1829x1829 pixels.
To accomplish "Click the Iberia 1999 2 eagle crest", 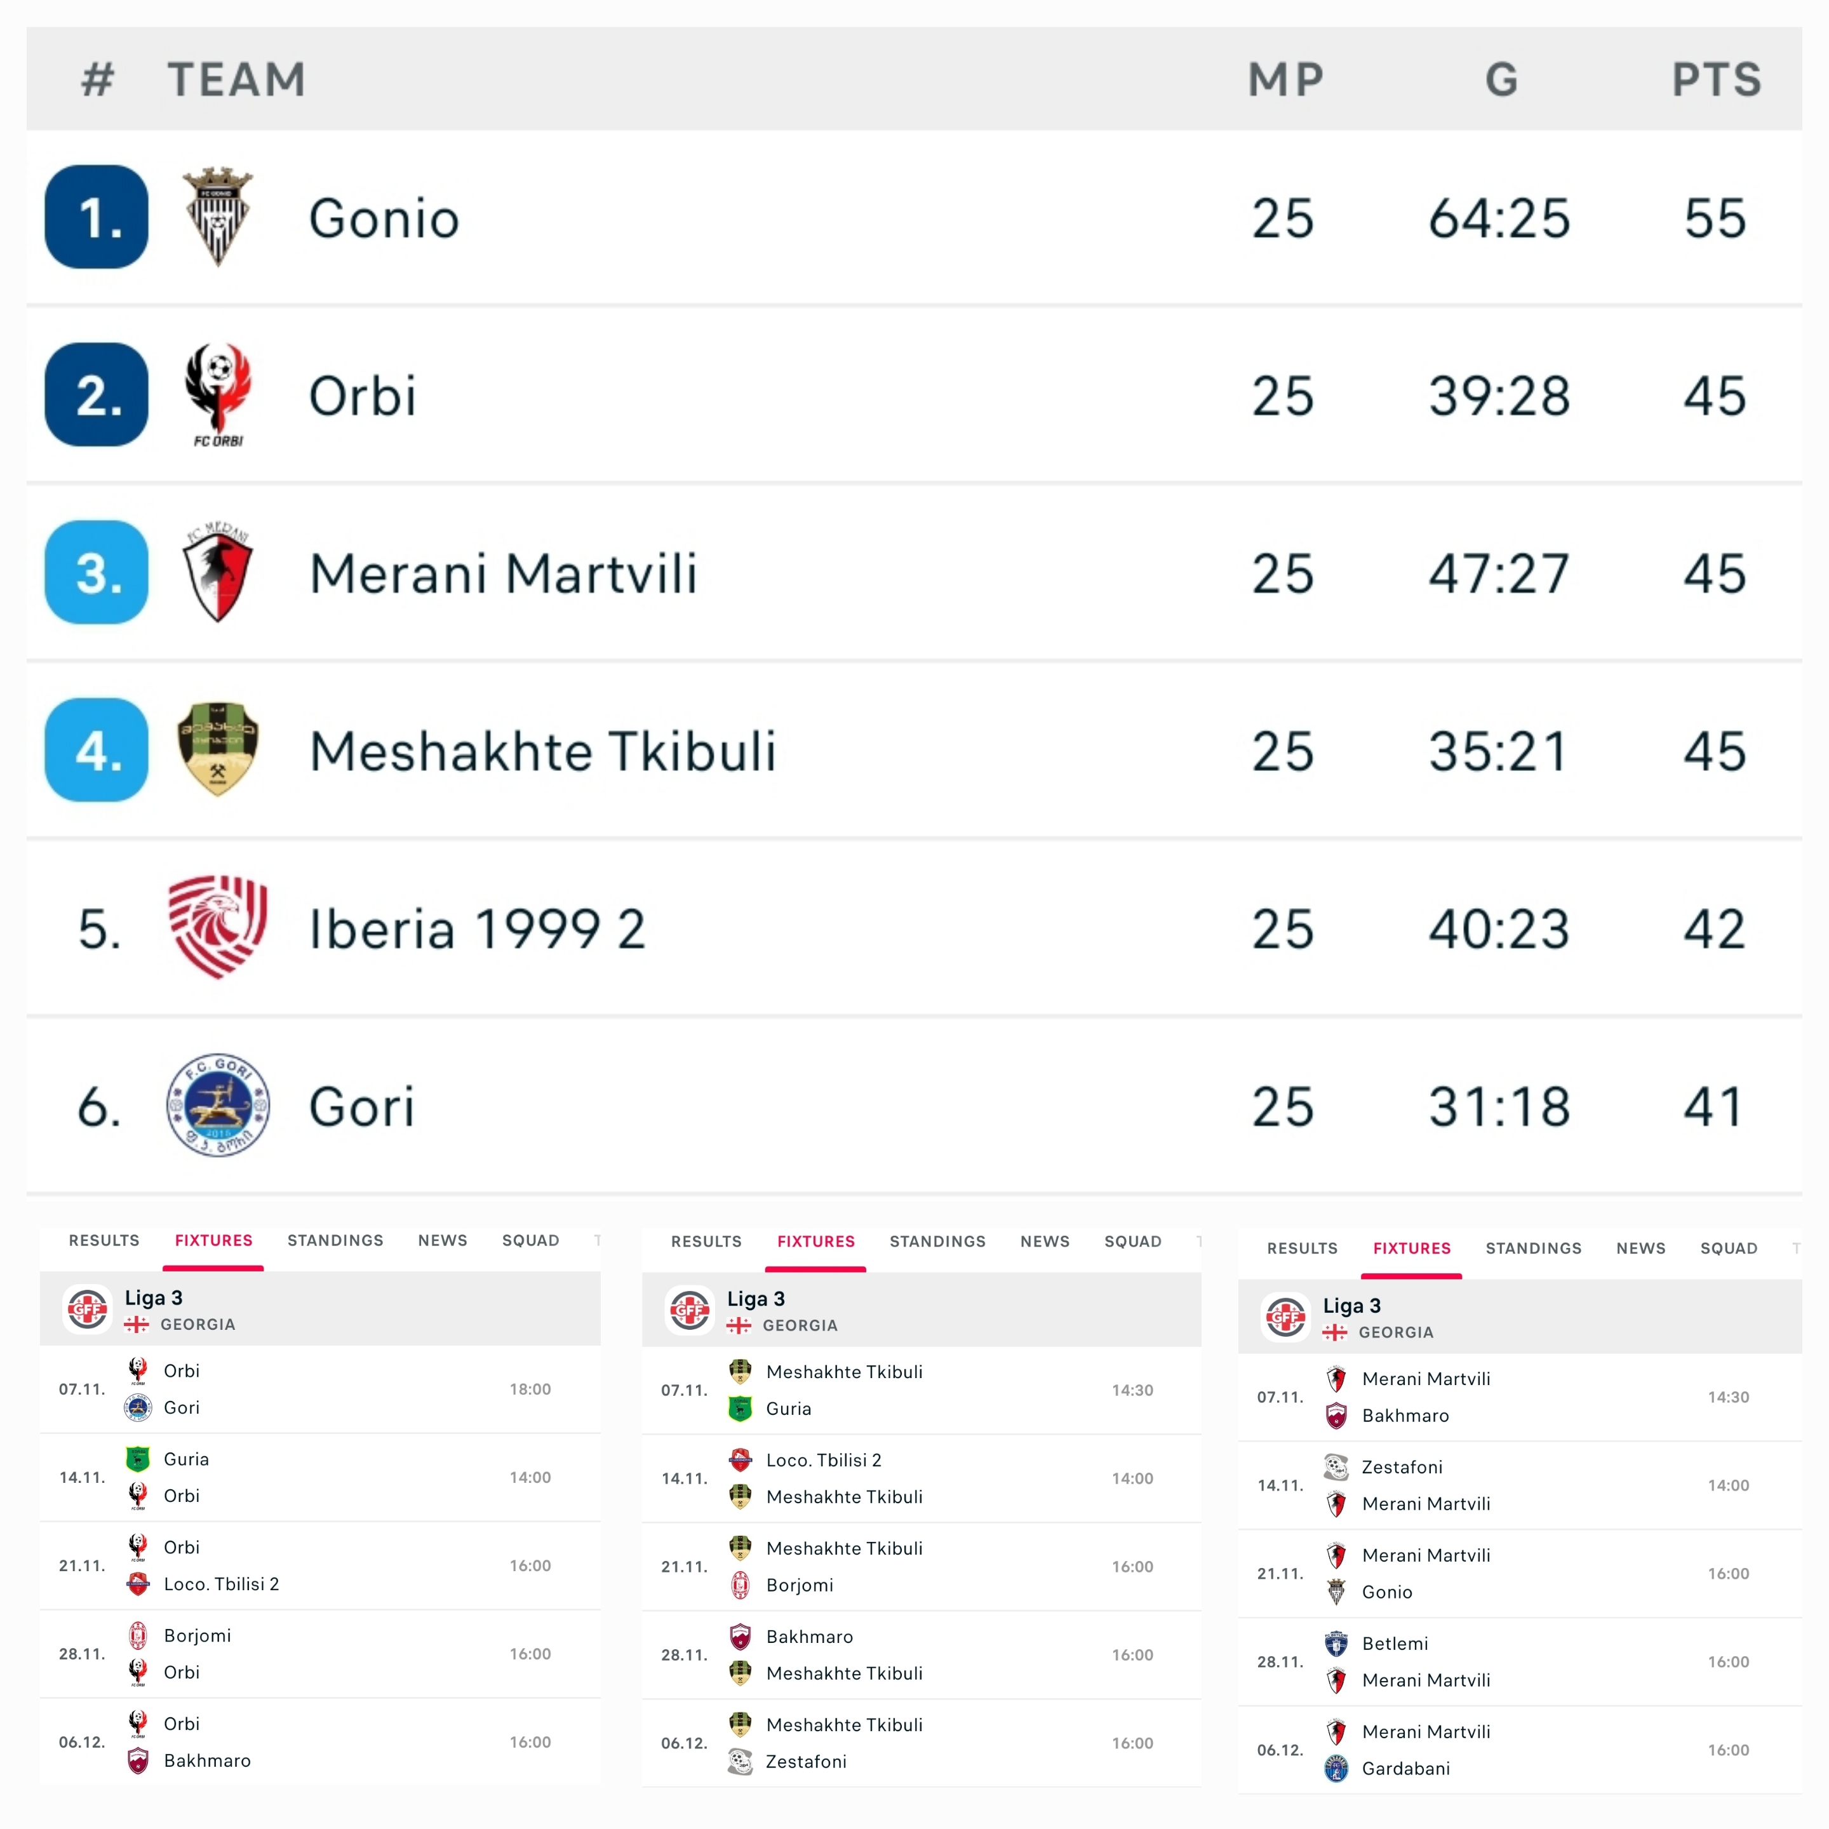I will pos(218,927).
